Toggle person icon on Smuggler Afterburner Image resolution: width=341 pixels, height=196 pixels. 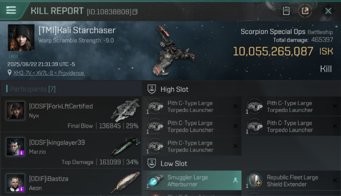[235, 180]
